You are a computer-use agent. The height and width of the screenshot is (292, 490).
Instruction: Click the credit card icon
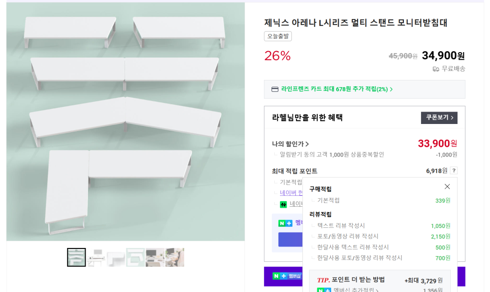coord(275,89)
